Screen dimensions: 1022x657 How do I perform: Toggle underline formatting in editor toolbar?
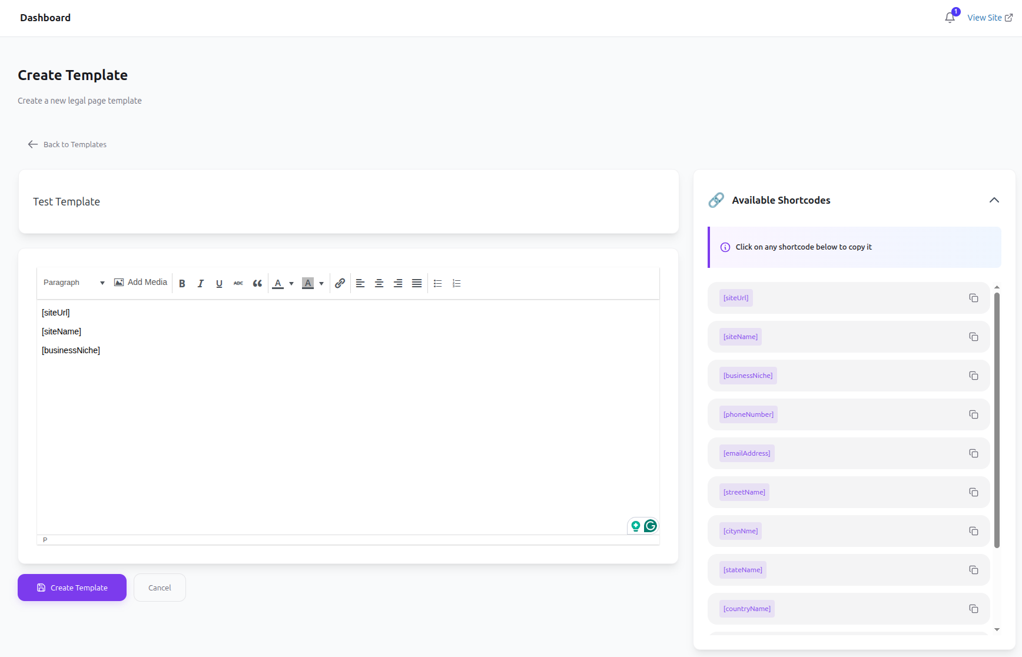coord(219,283)
